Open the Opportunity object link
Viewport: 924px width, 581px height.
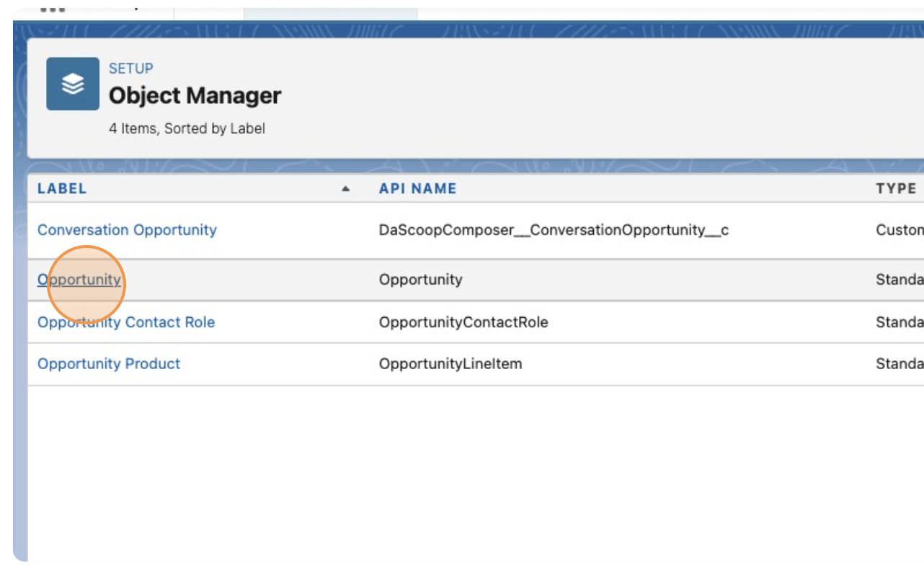click(x=79, y=279)
